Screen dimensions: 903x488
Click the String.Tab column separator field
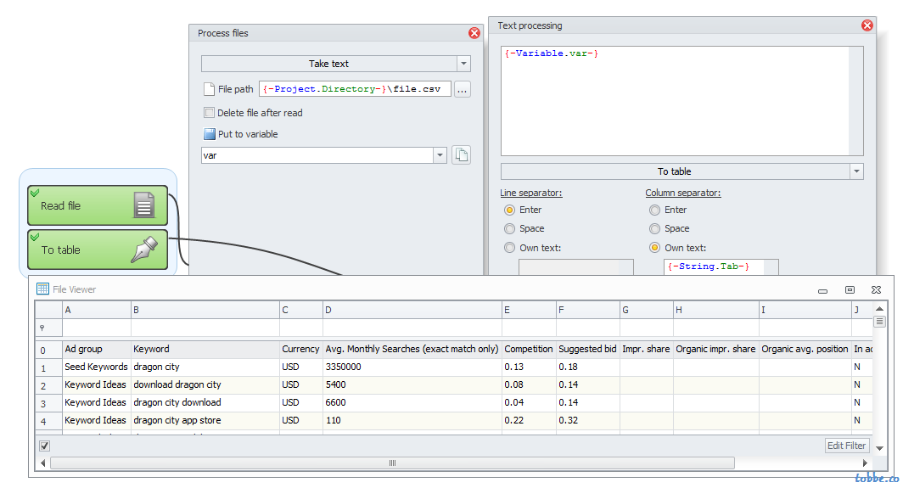[x=721, y=266]
